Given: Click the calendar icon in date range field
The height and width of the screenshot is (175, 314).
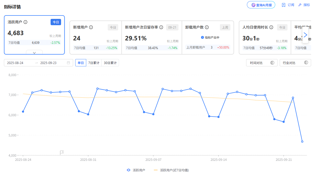Looking at the screenshot, I should (x=68, y=63).
